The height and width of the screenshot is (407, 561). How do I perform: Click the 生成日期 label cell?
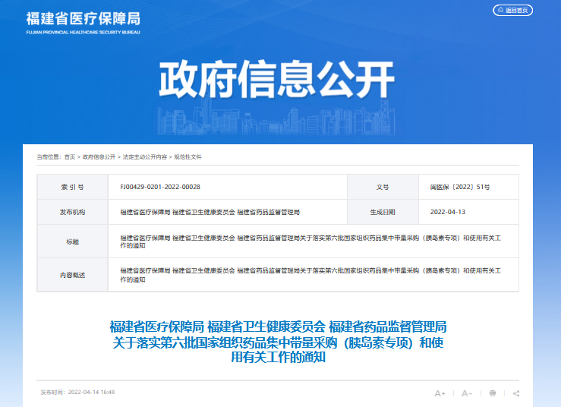[383, 212]
